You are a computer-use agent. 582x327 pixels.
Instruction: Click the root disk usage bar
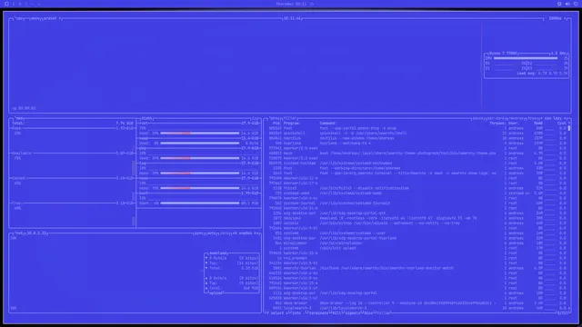200,134
